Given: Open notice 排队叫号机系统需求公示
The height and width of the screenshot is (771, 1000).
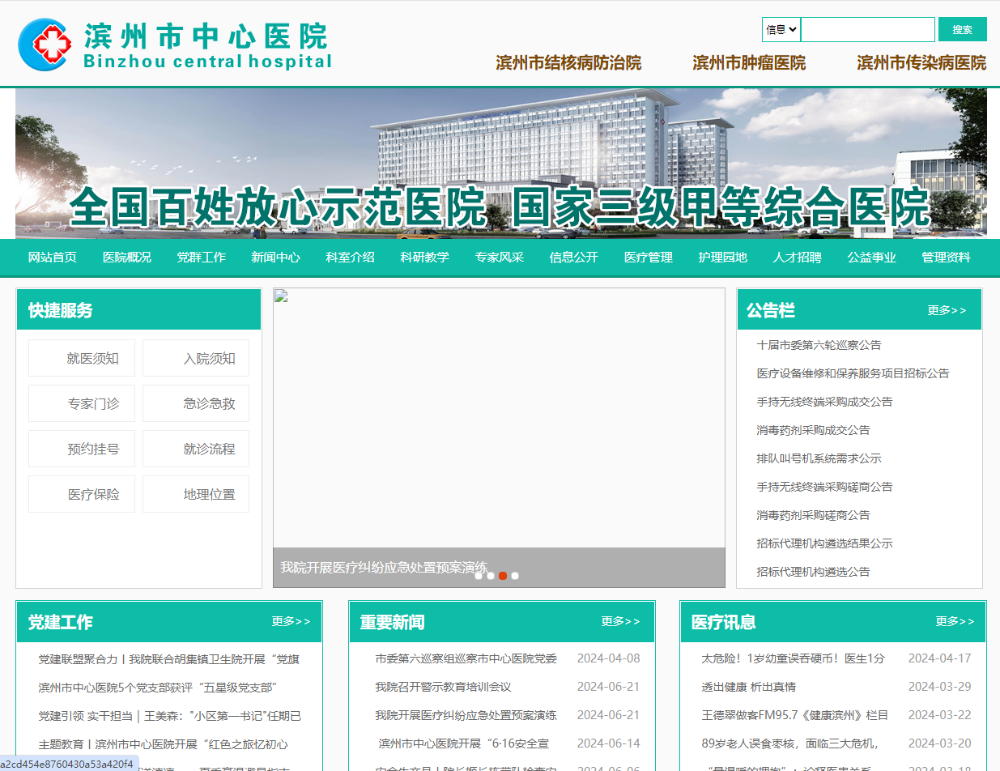Looking at the screenshot, I should (819, 458).
